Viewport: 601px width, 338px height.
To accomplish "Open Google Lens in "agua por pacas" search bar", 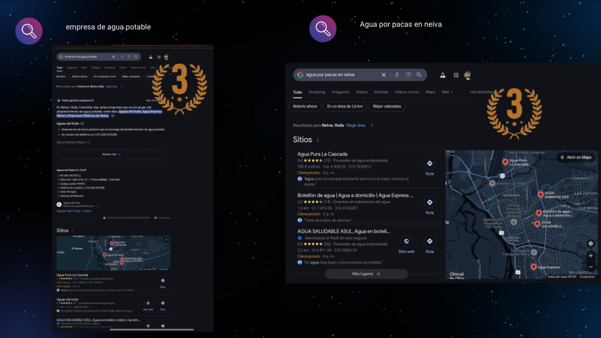I will (408, 75).
